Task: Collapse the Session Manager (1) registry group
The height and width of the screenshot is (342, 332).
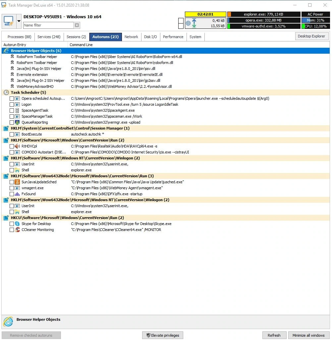Action: tap(166, 128)
